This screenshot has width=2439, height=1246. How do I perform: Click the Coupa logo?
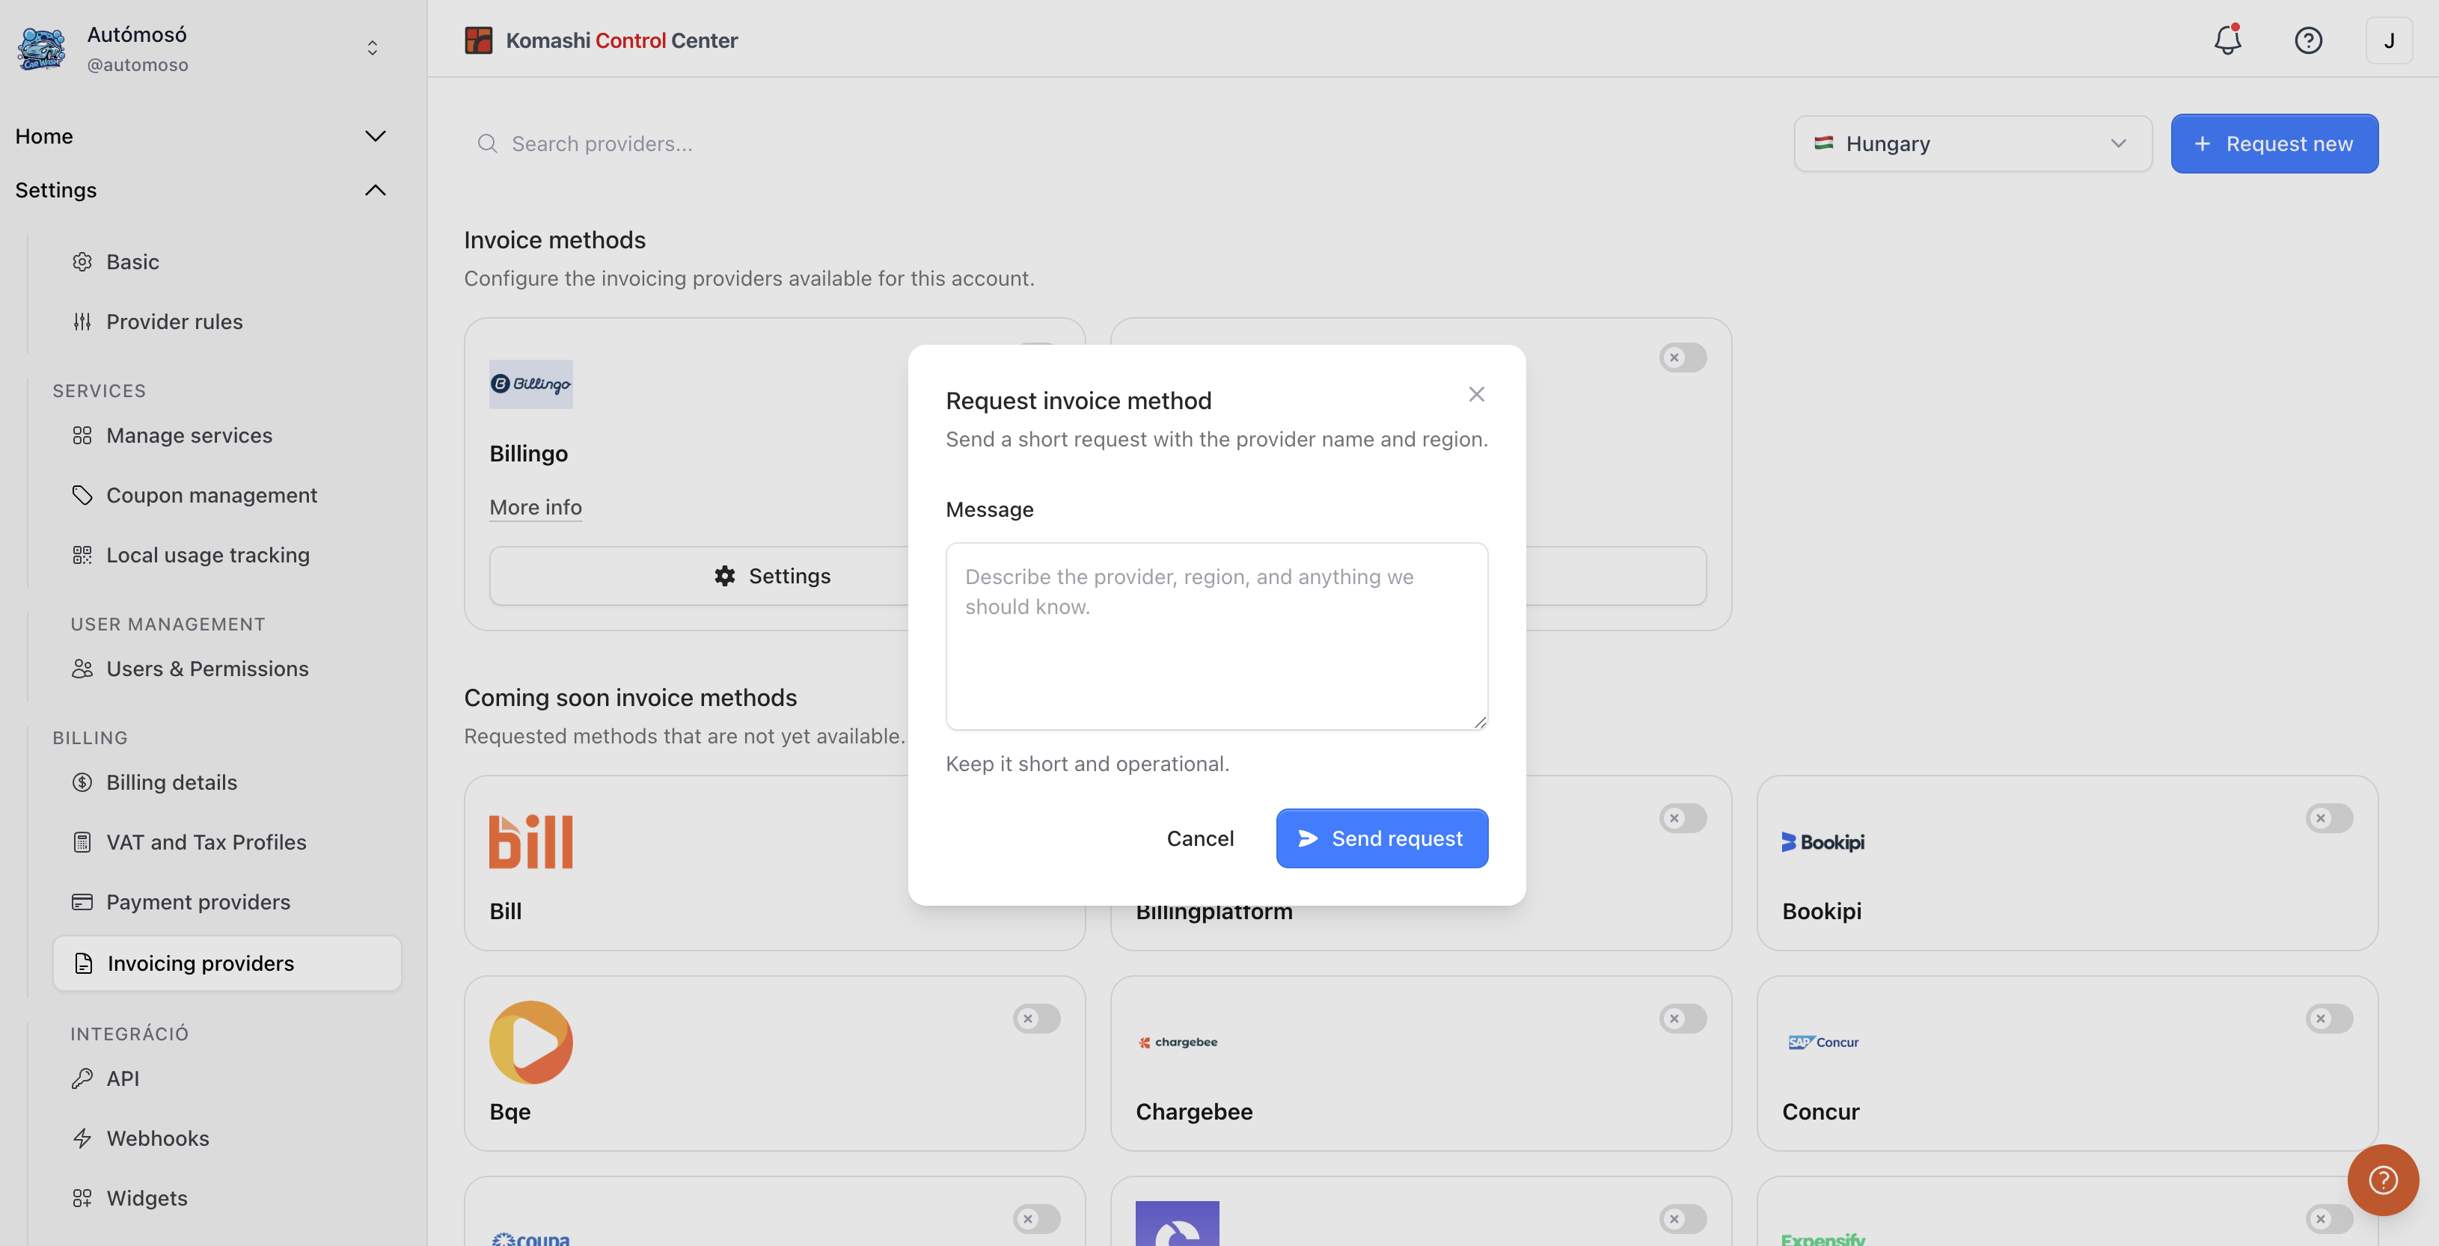click(531, 1239)
